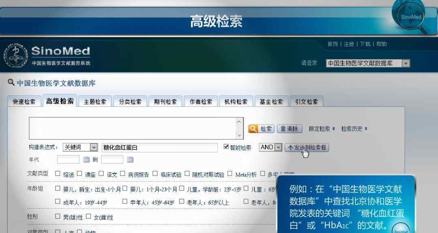The width and height of the screenshot is (438, 233).
Task: Click the start year input field
Action: click(68, 159)
